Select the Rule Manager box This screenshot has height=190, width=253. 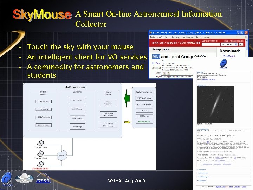[x=44, y=101]
